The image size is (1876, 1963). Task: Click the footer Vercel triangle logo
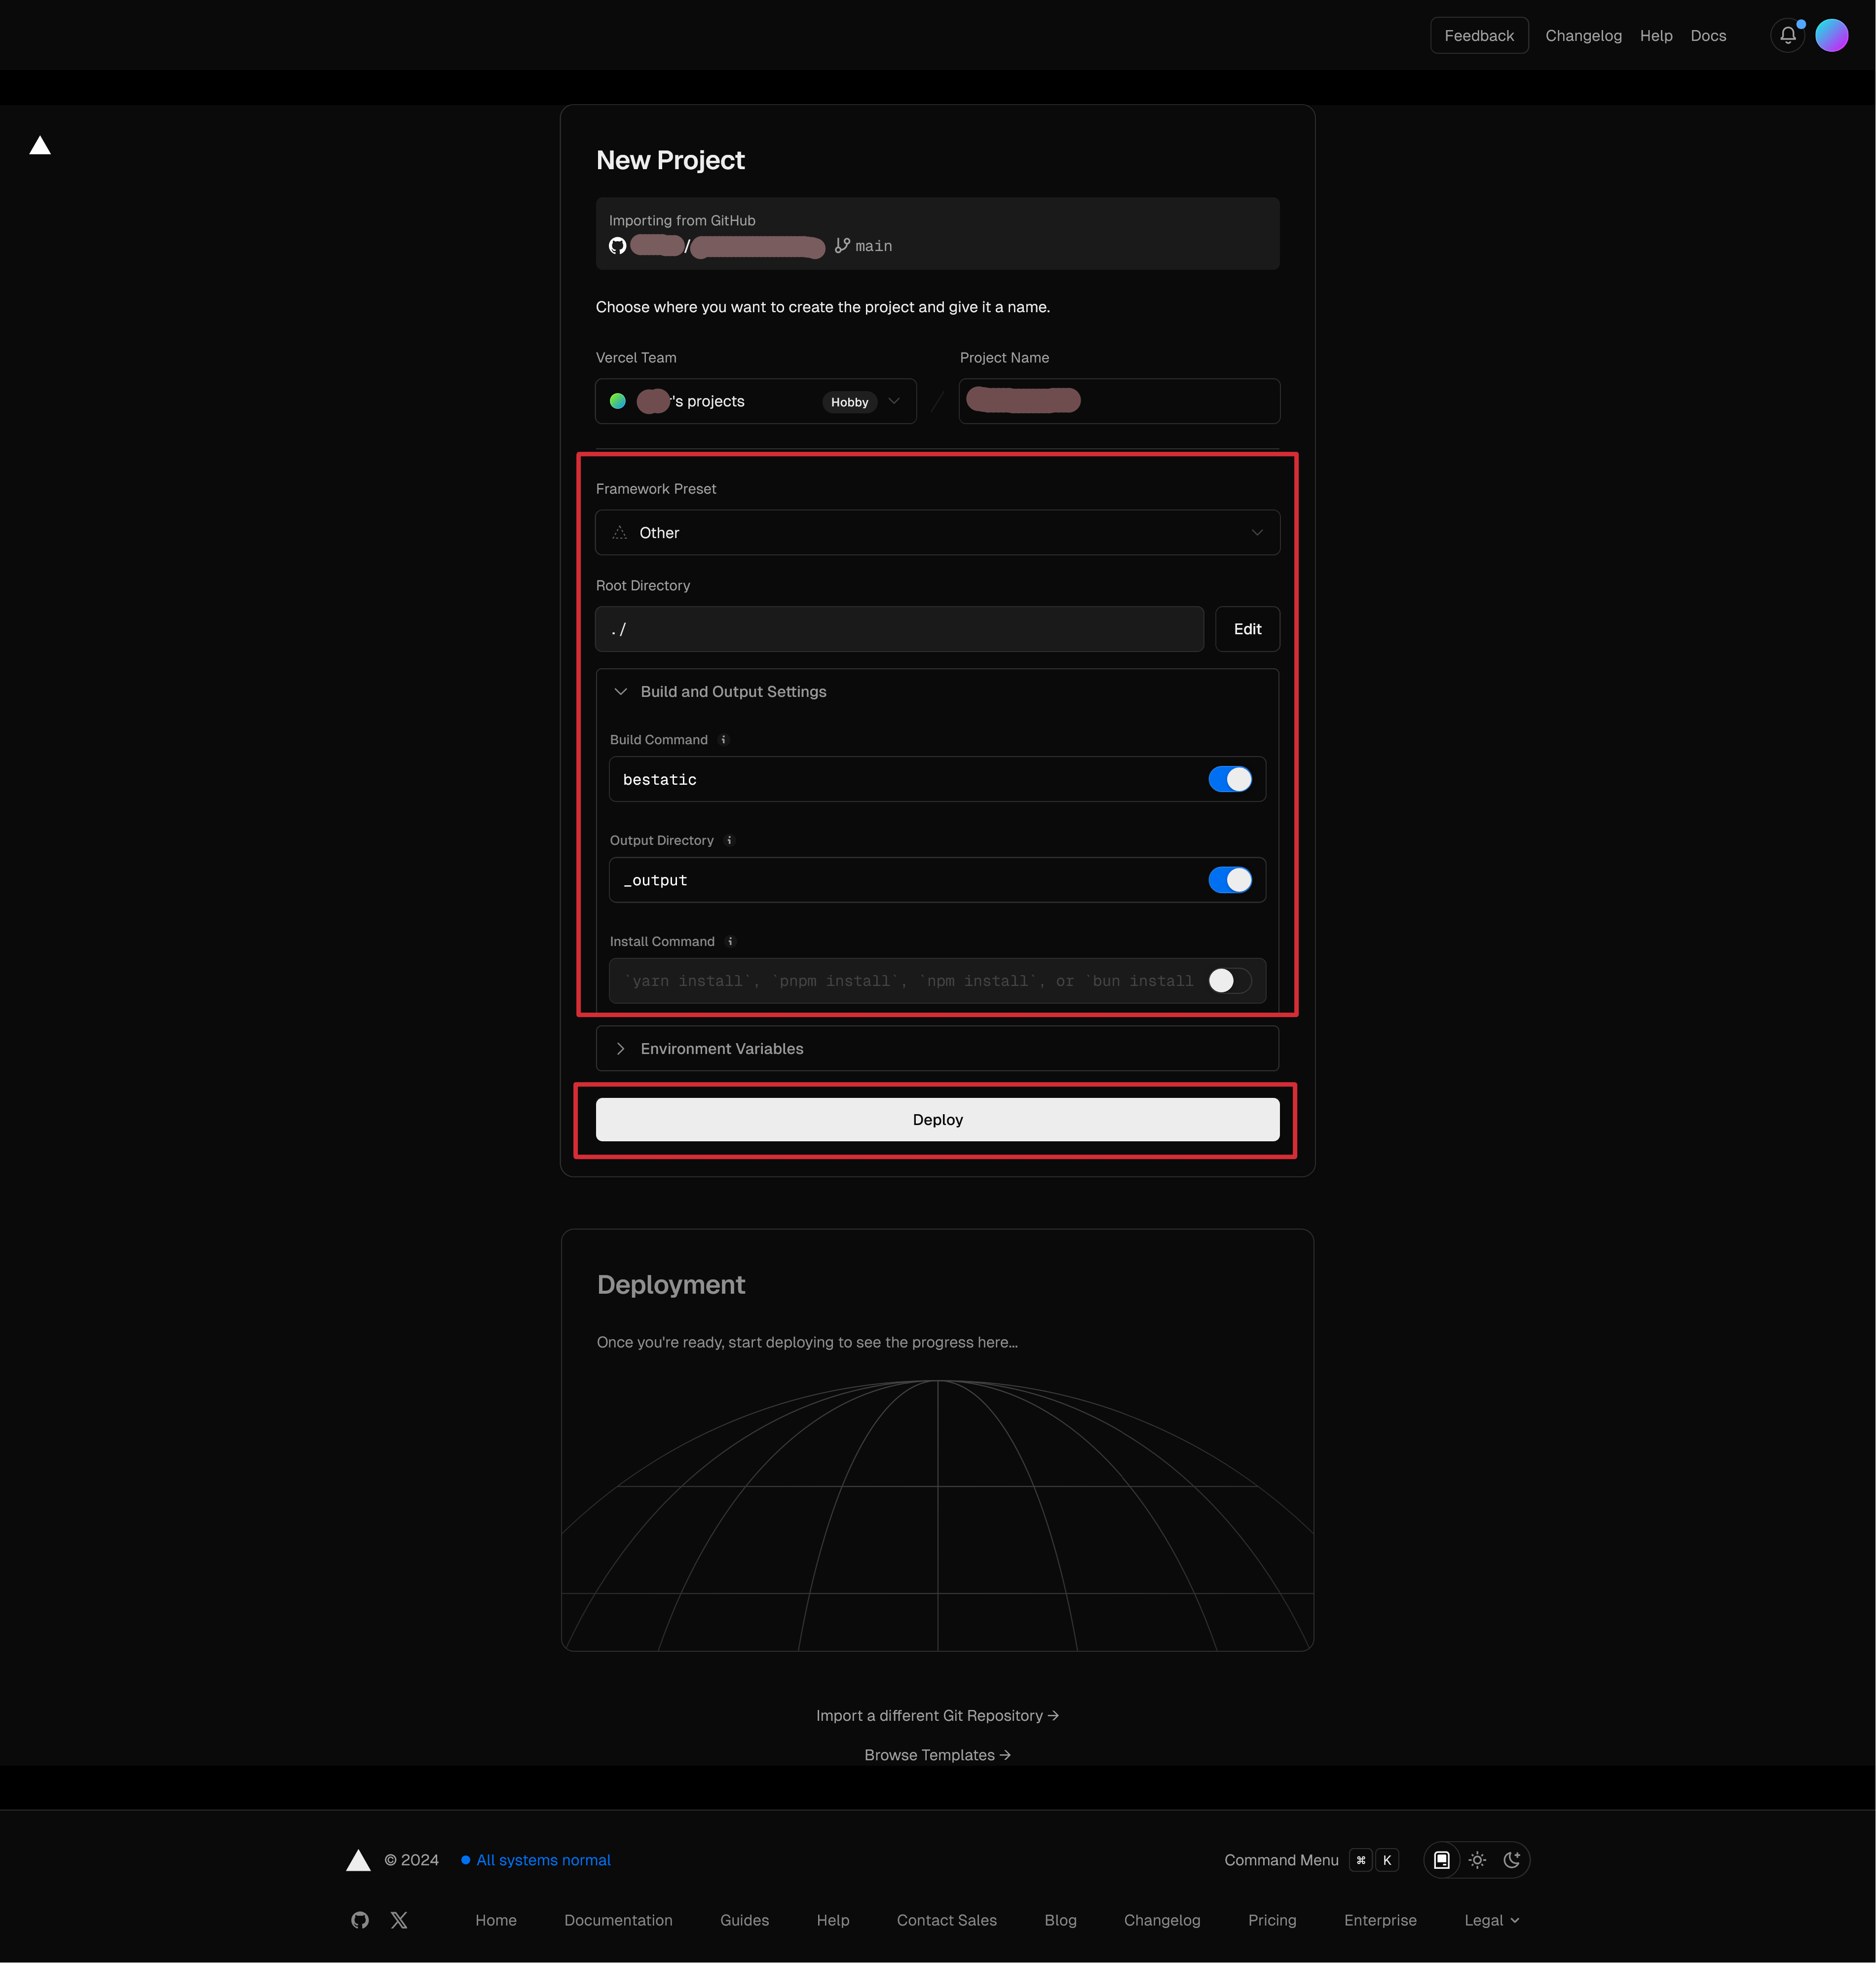pyautogui.click(x=358, y=1860)
